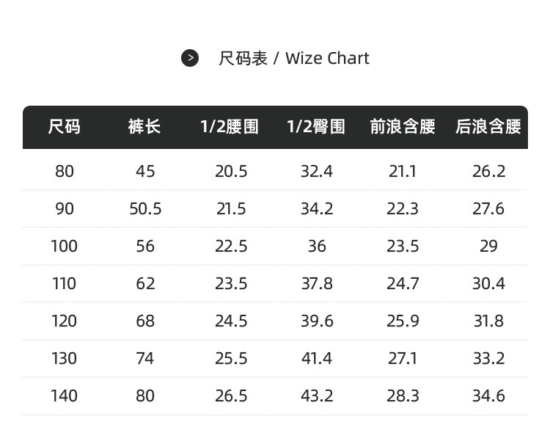The image size is (550, 430).
Task: Click the round arrow icon beside the title
Action: tap(190, 58)
